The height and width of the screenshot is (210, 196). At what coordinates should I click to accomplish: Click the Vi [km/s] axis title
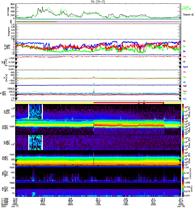pos(6,78)
